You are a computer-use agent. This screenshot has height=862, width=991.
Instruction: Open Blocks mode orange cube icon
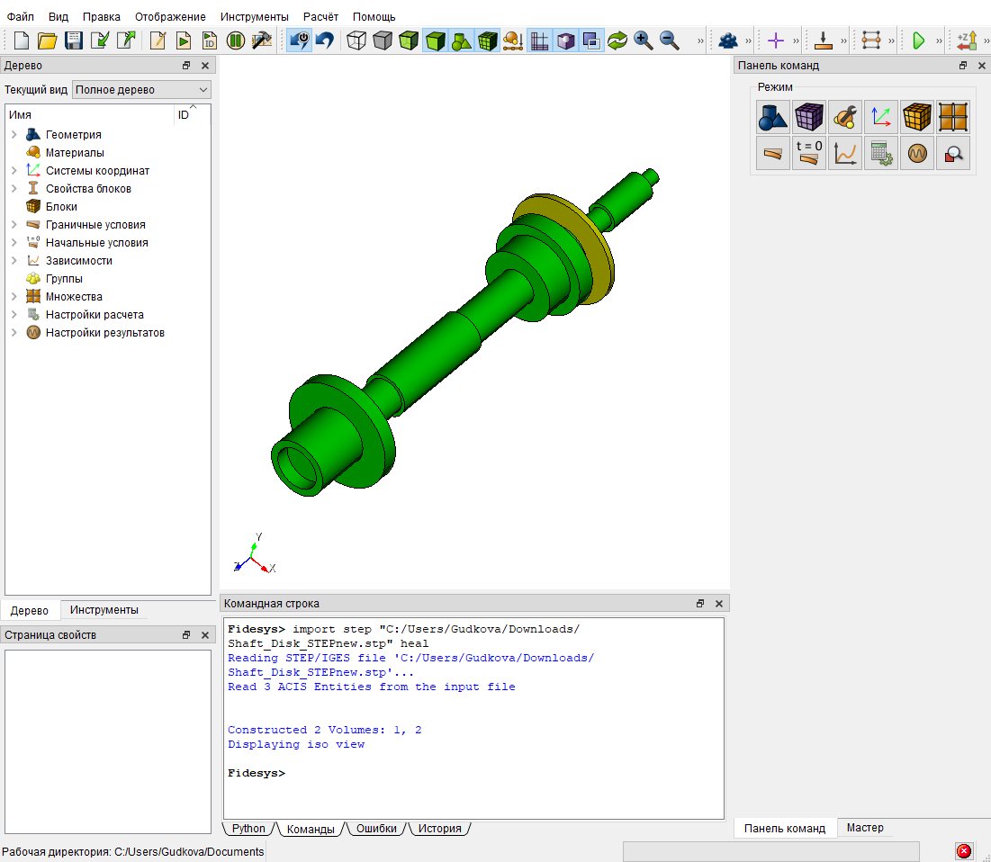point(917,117)
